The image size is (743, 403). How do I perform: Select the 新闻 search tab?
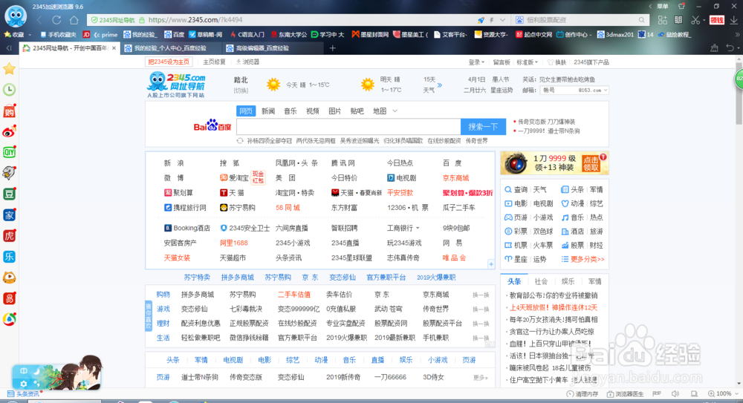pos(268,111)
